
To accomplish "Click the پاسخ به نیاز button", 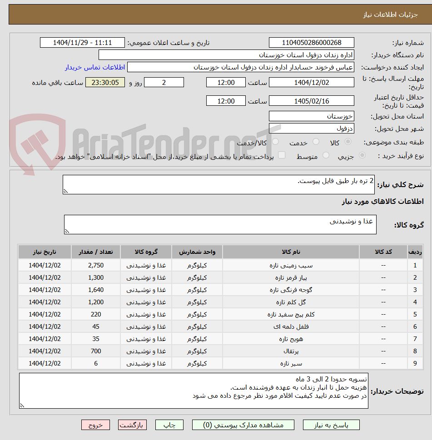I will (x=331, y=425).
